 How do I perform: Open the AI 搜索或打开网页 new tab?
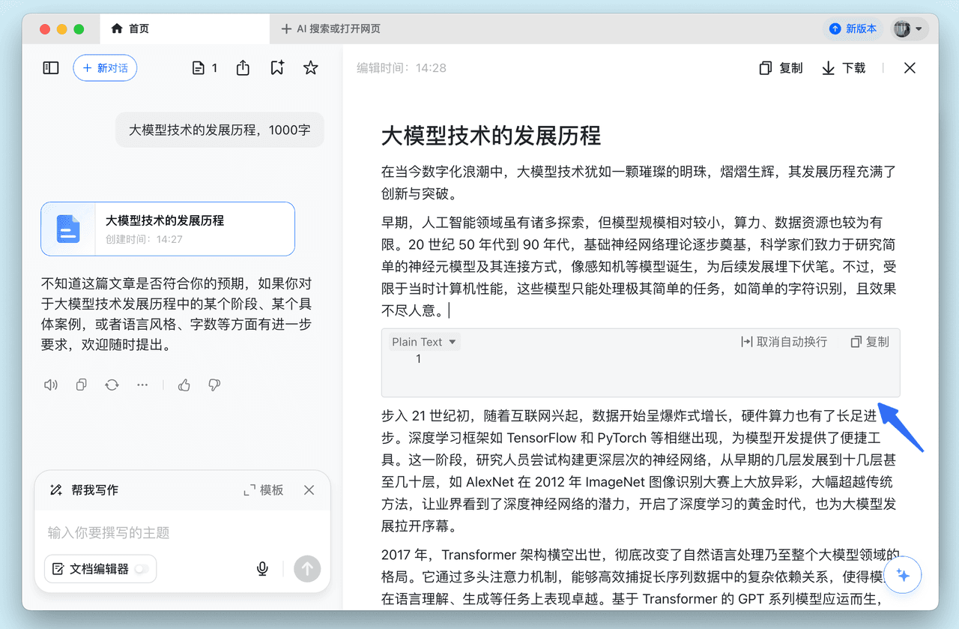(x=330, y=28)
